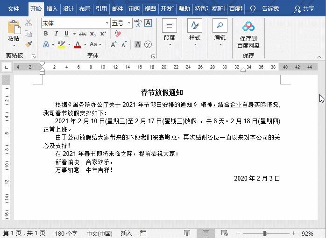Click the enclosed character icon

click(148, 44)
